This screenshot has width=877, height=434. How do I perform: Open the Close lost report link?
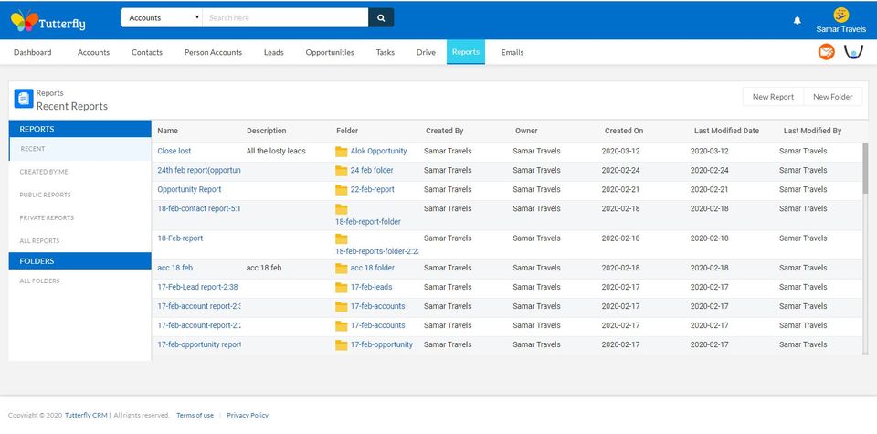pos(174,151)
